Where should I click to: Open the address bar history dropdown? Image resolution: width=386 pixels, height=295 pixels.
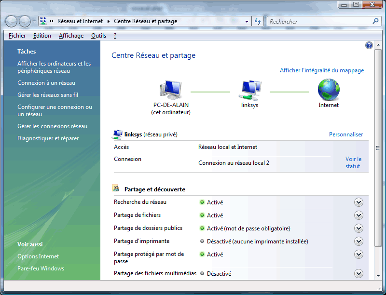pos(247,21)
